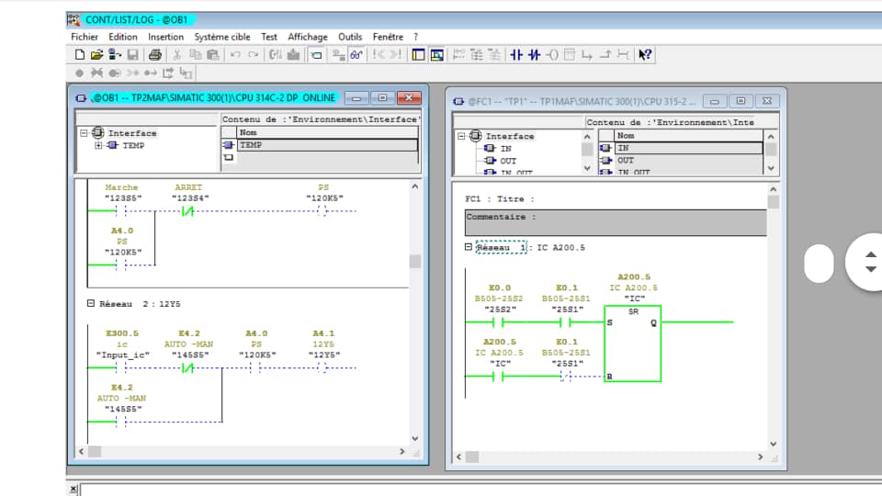Image resolution: width=882 pixels, height=496 pixels.
Task: Click the OB1 vertical scrollbar thumb
Action: pyautogui.click(x=414, y=261)
